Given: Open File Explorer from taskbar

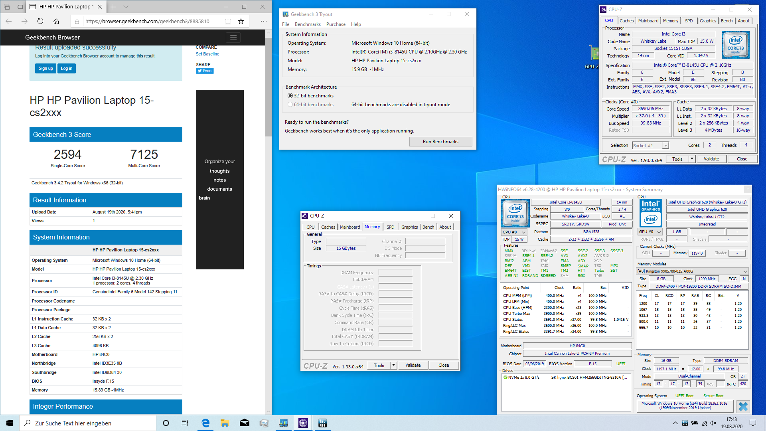Looking at the screenshot, I should point(225,423).
